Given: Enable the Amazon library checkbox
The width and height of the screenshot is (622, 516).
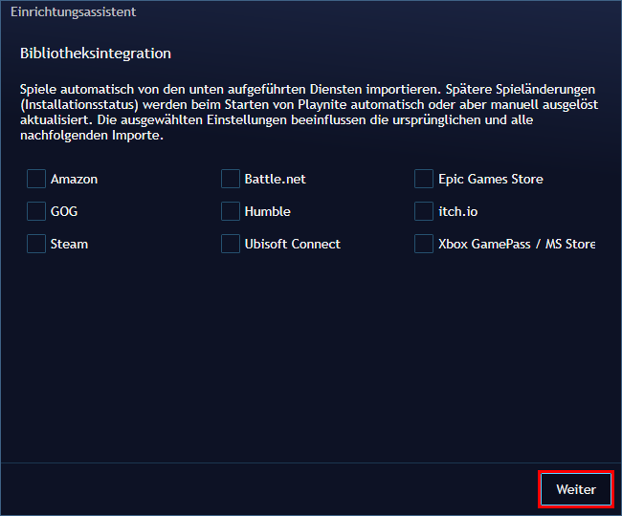Looking at the screenshot, I should click(x=36, y=179).
